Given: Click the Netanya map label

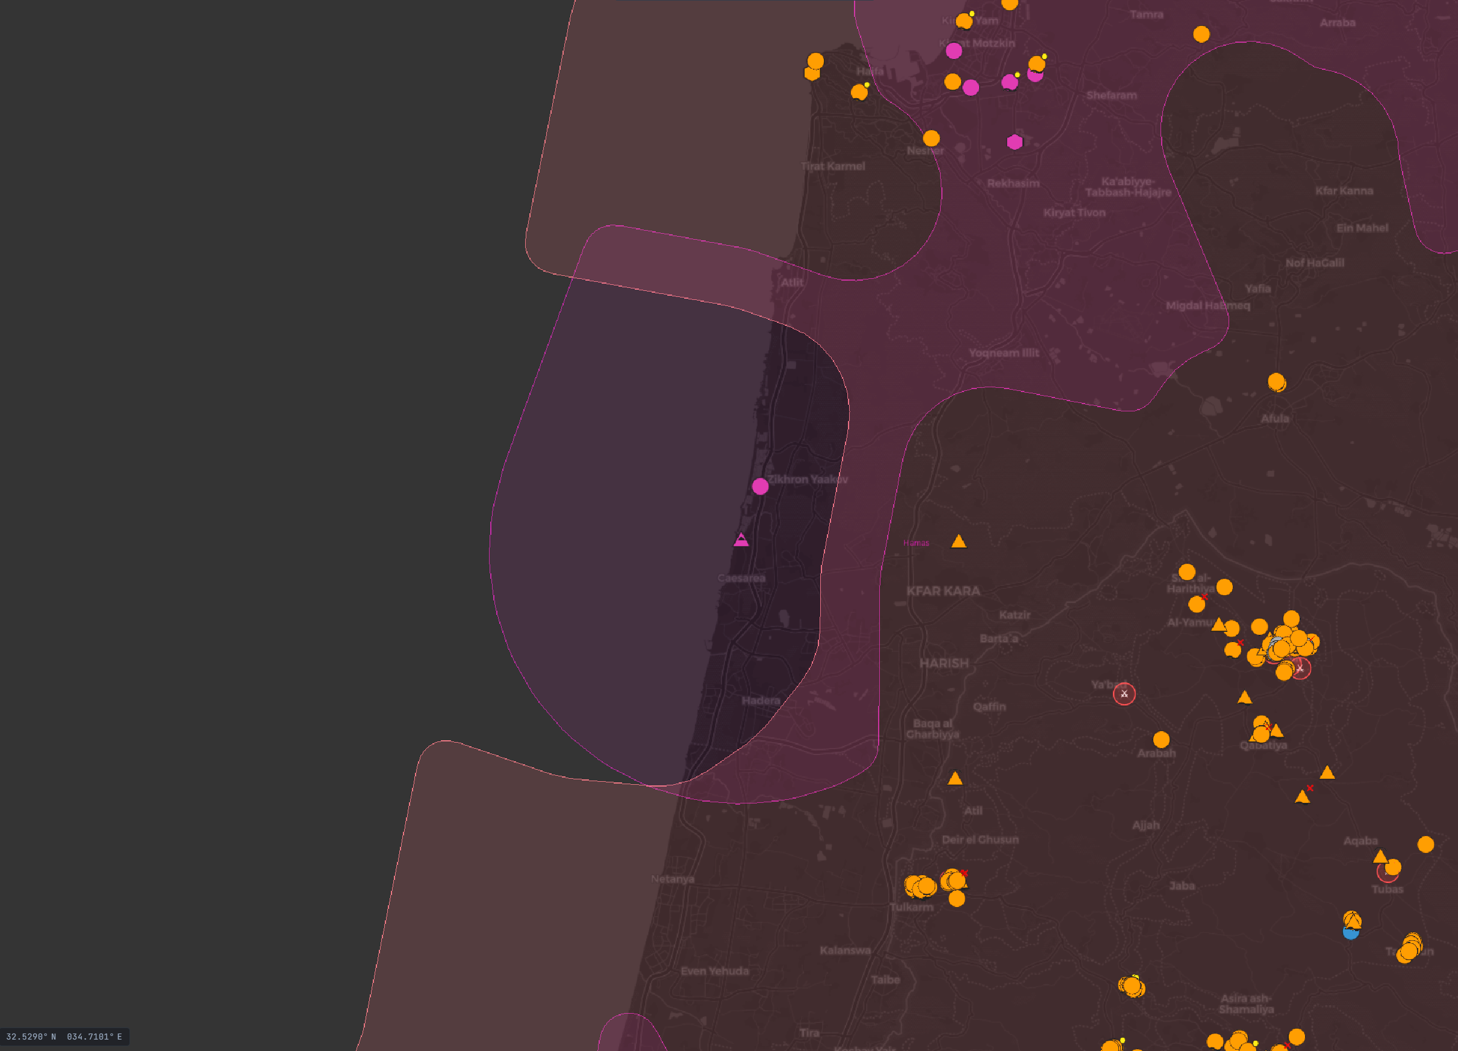Looking at the screenshot, I should [673, 879].
